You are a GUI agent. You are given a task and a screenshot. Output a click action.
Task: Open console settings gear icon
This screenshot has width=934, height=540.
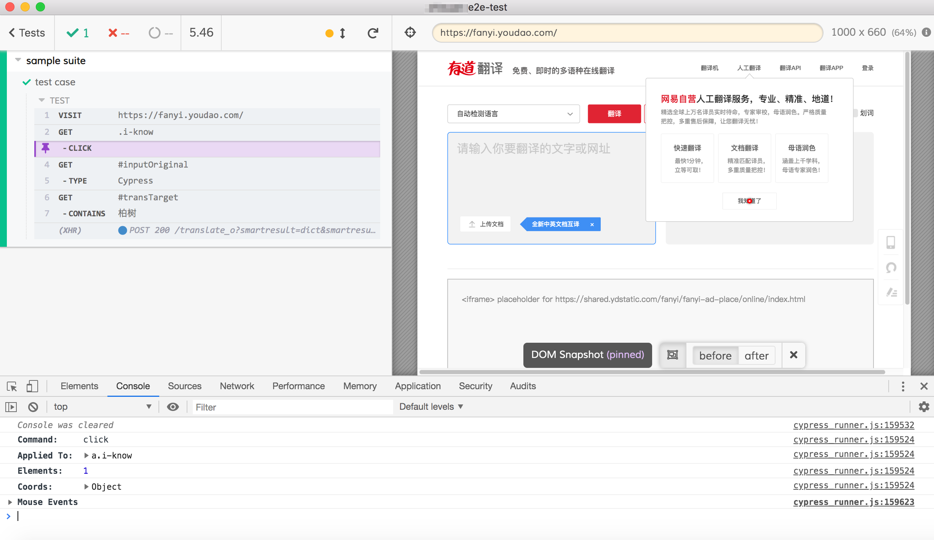(x=924, y=407)
